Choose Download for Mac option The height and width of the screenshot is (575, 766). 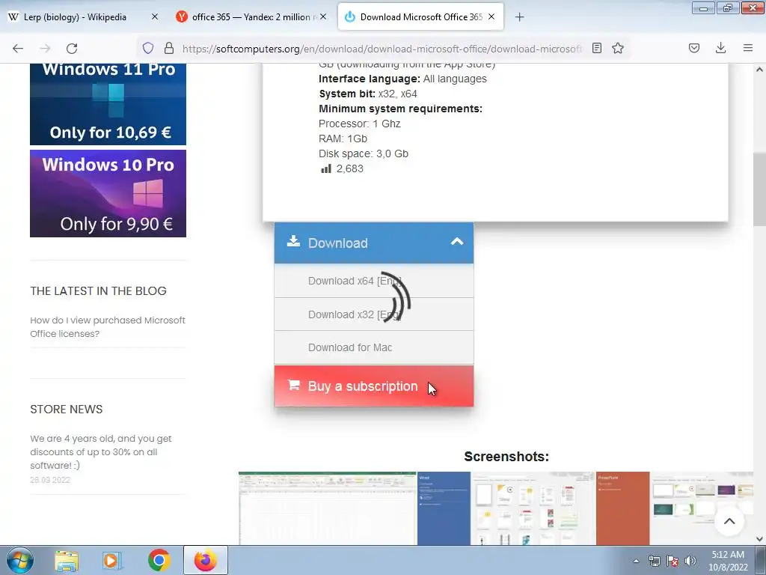374,347
